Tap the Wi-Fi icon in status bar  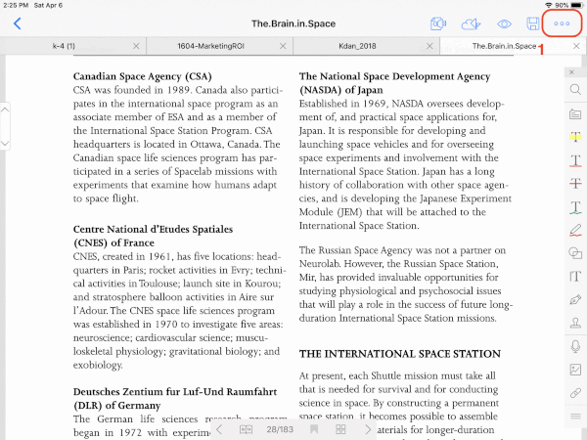549,5
